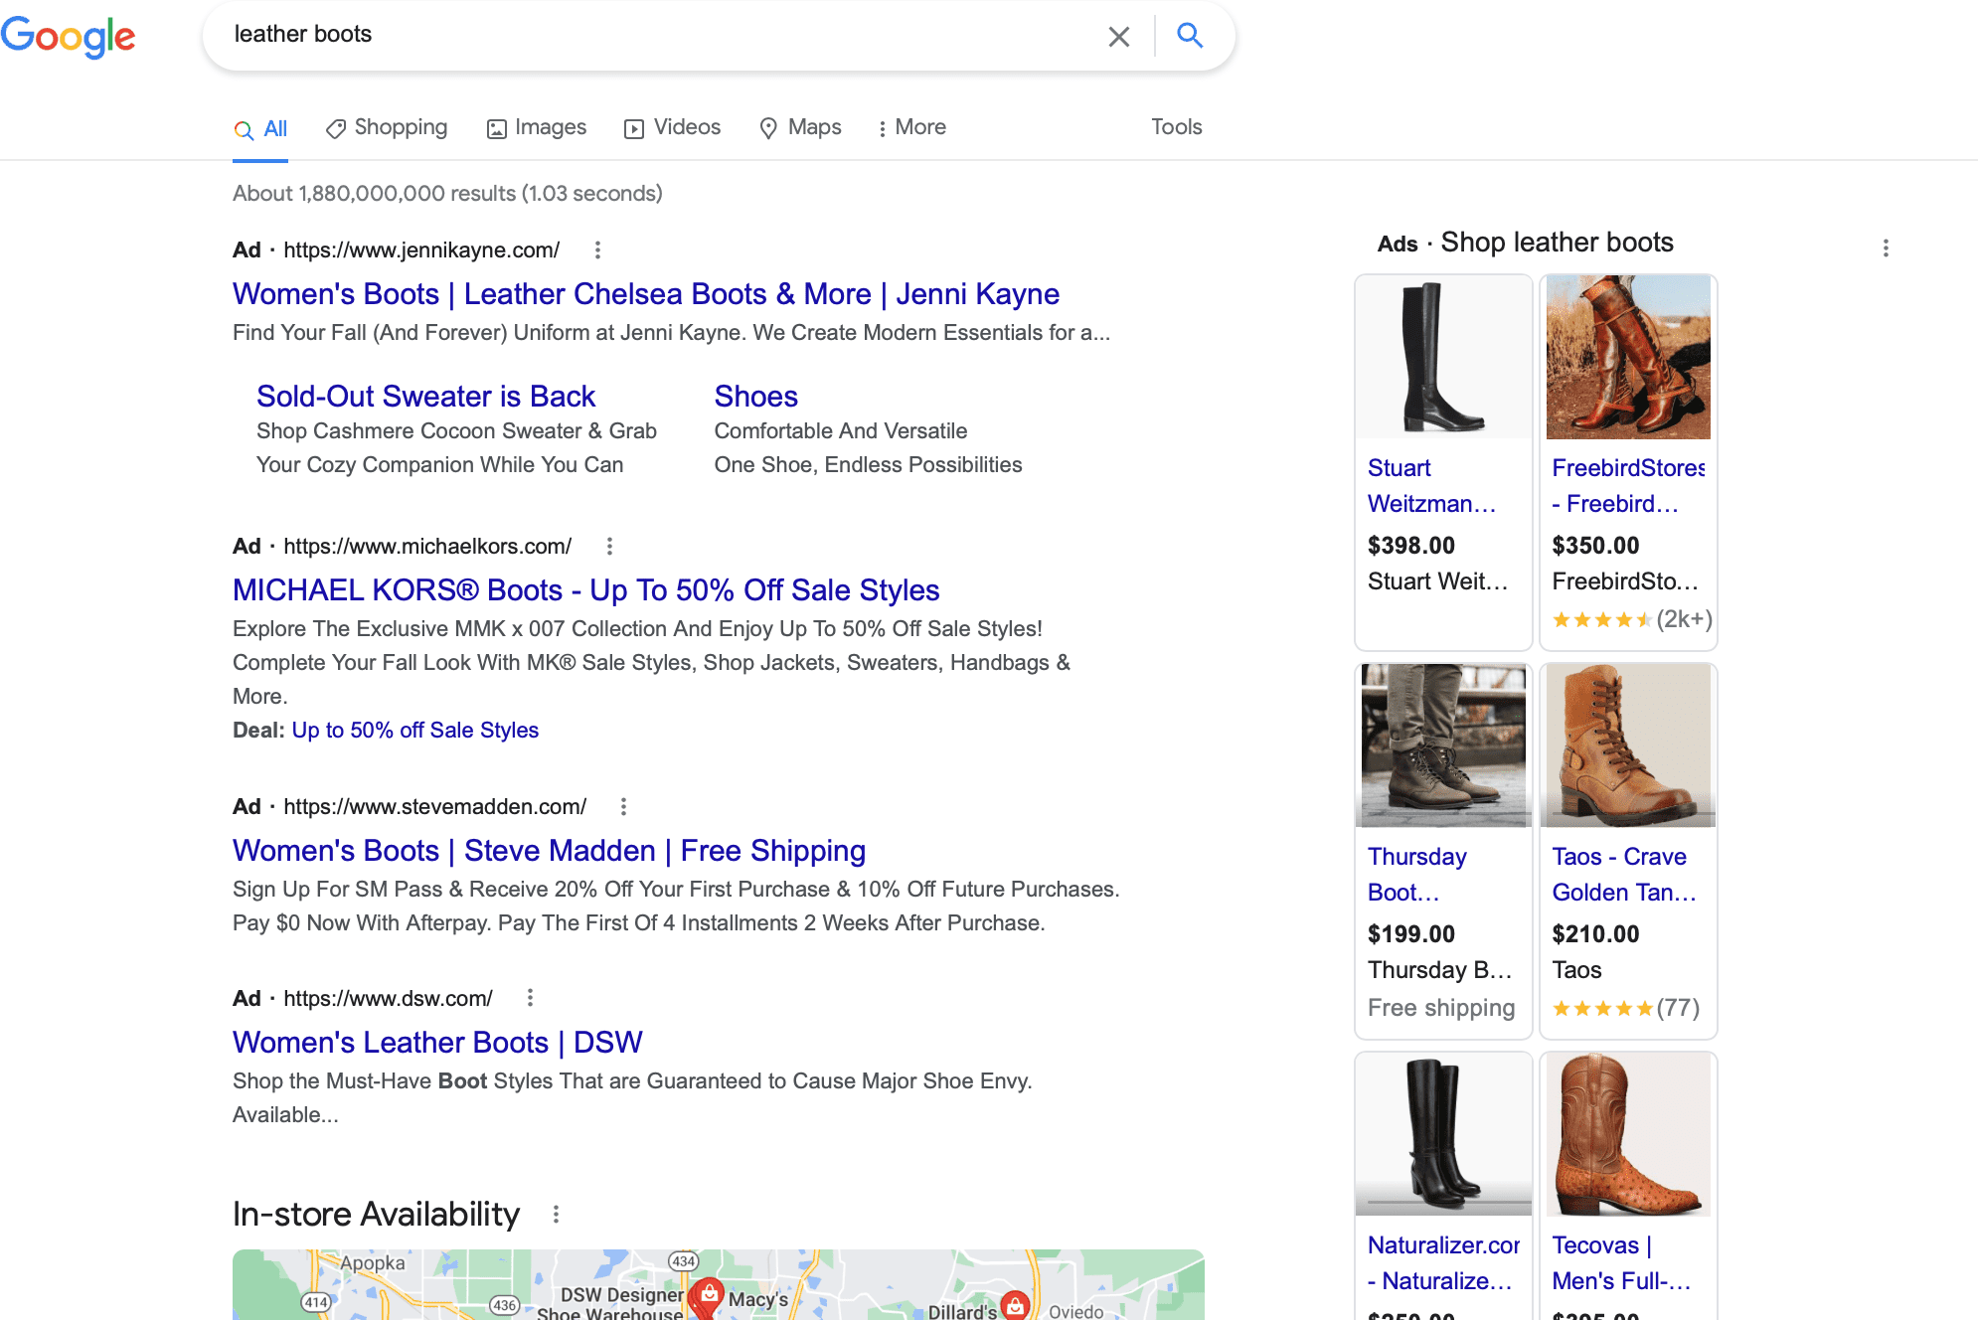Click the FreebirdStores brown boot image
This screenshot has width=1978, height=1320.
coord(1628,357)
